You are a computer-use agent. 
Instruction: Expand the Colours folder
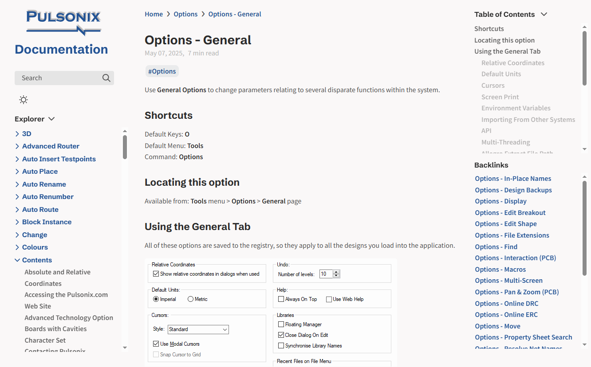click(35, 247)
